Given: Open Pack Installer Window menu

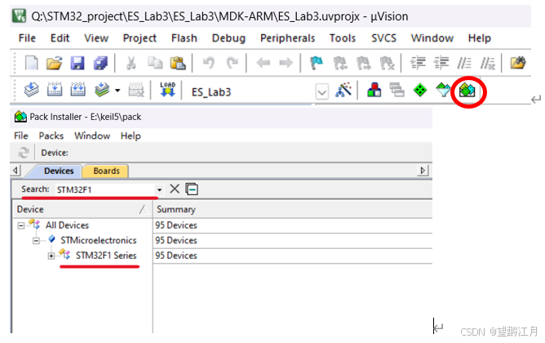Looking at the screenshot, I should (92, 136).
